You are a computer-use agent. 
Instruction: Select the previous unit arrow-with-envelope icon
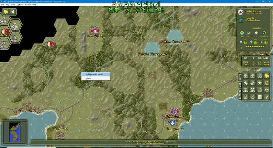tap(245, 76)
